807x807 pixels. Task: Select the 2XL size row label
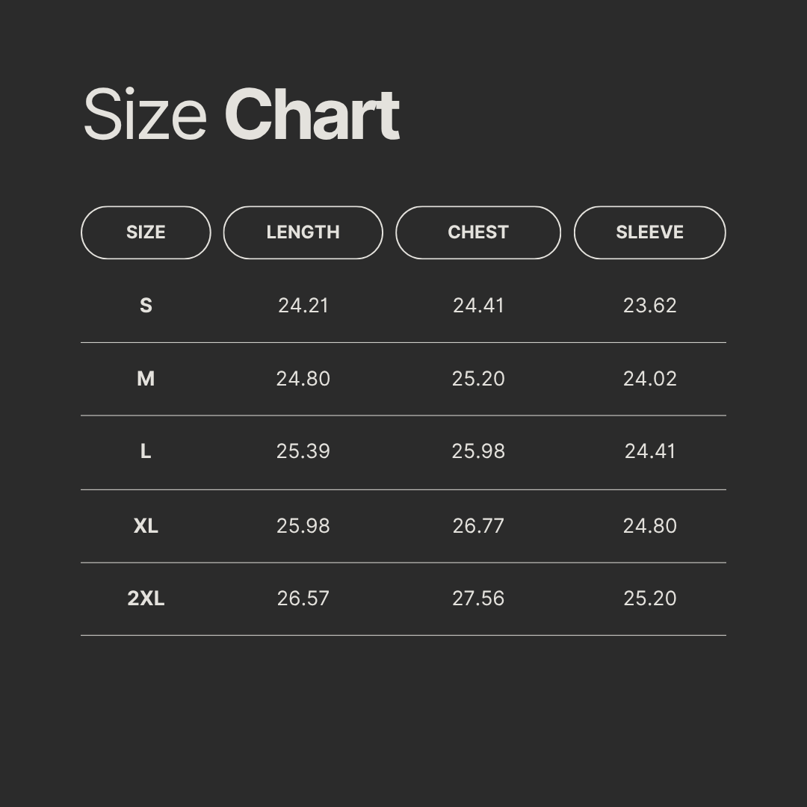tap(146, 599)
